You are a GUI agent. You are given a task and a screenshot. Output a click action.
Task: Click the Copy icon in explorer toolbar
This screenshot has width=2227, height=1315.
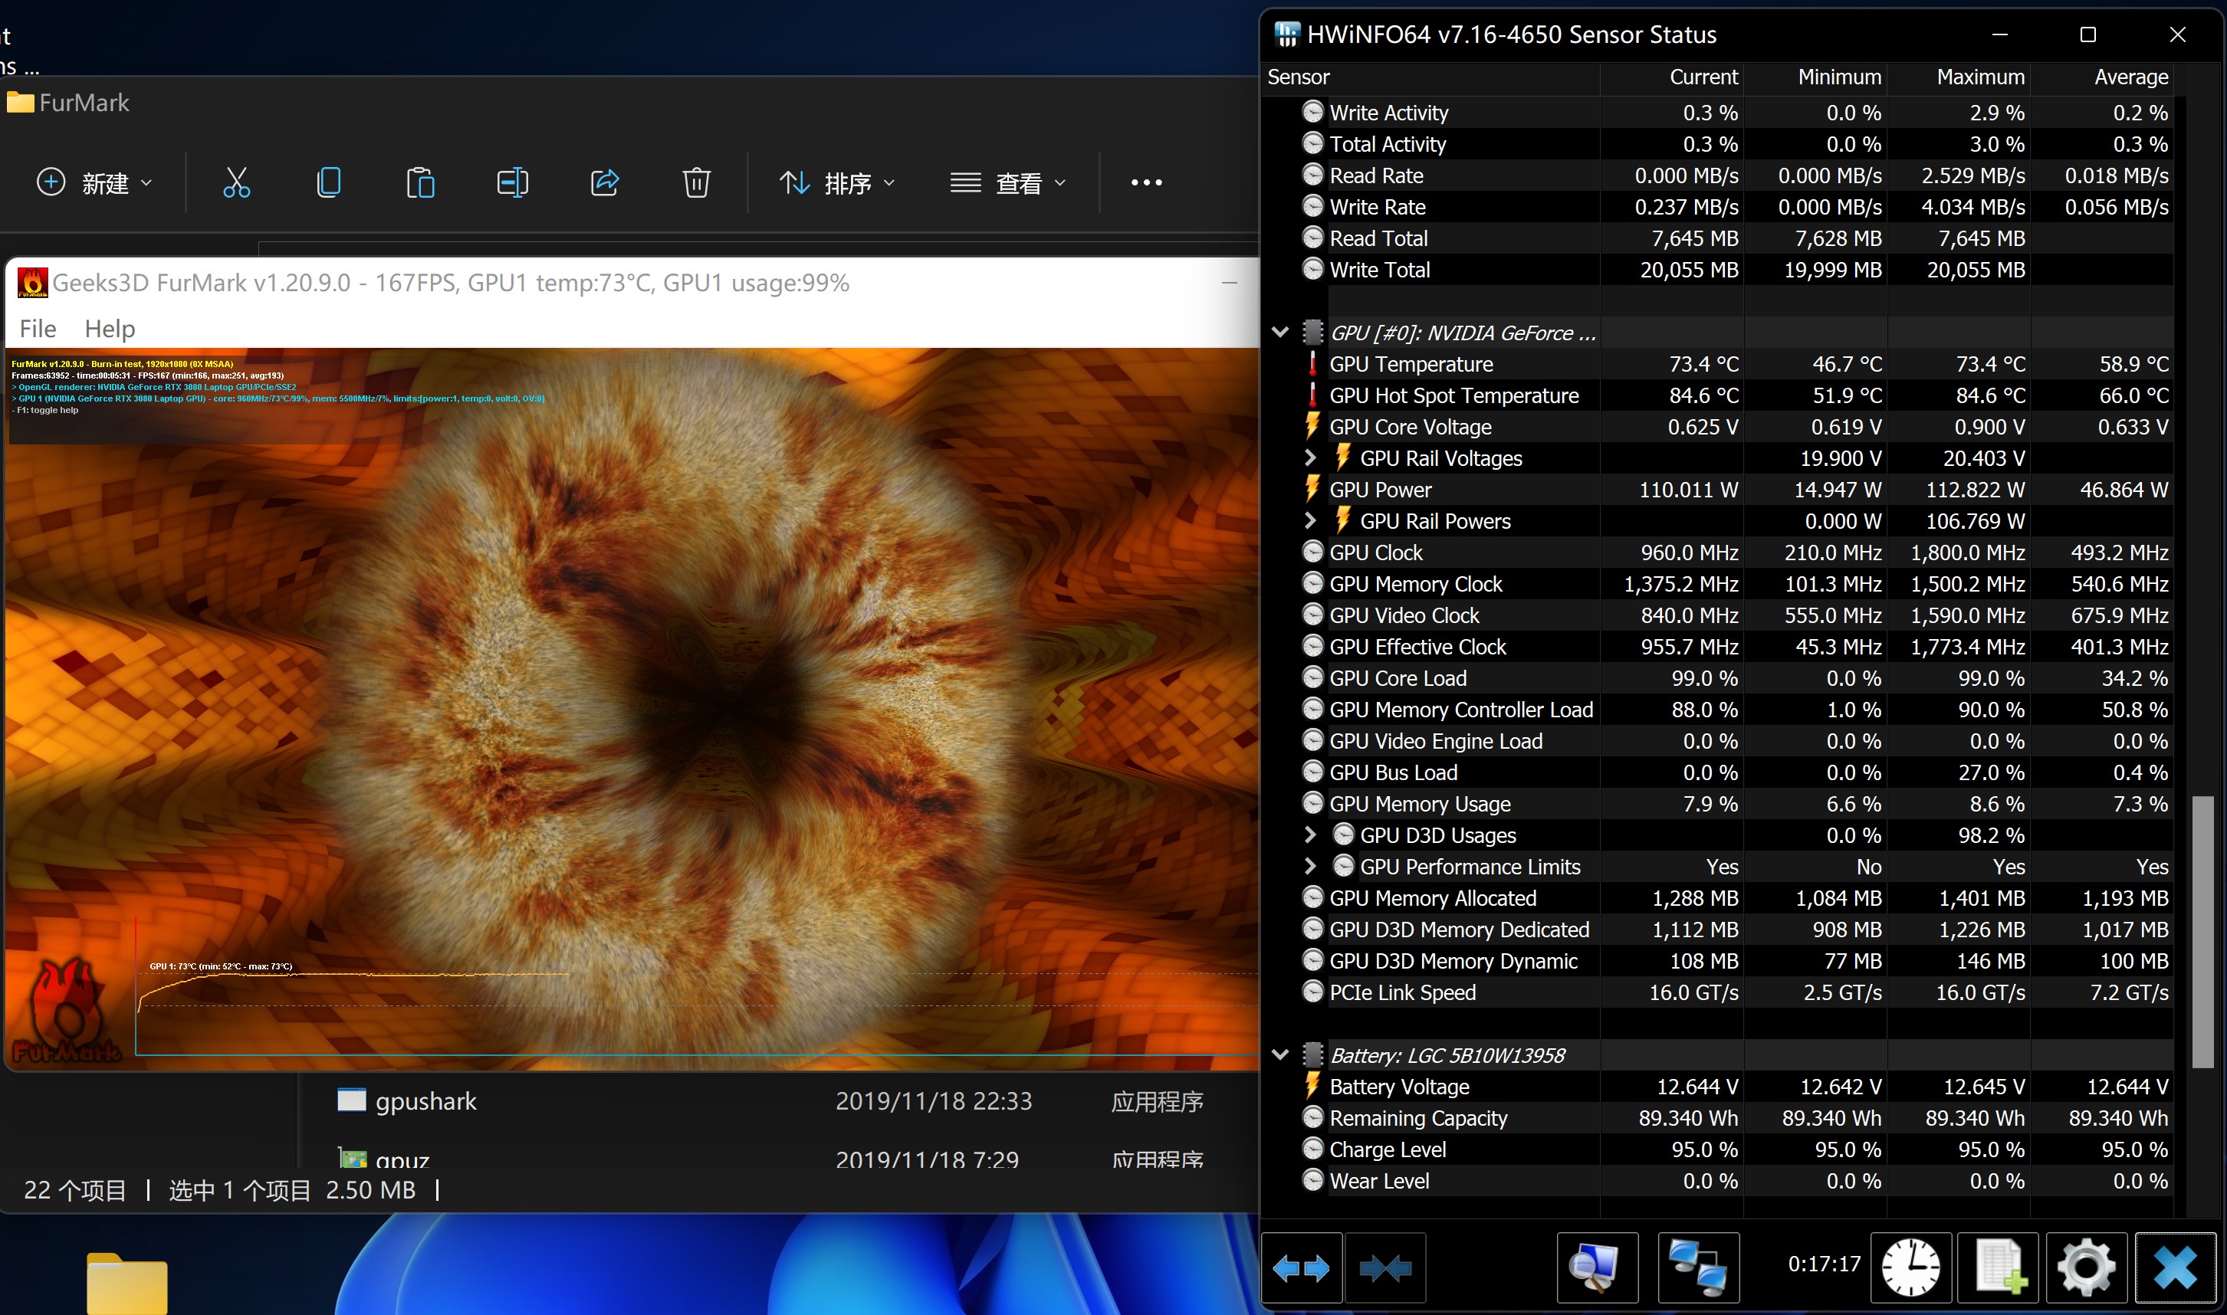click(x=329, y=182)
